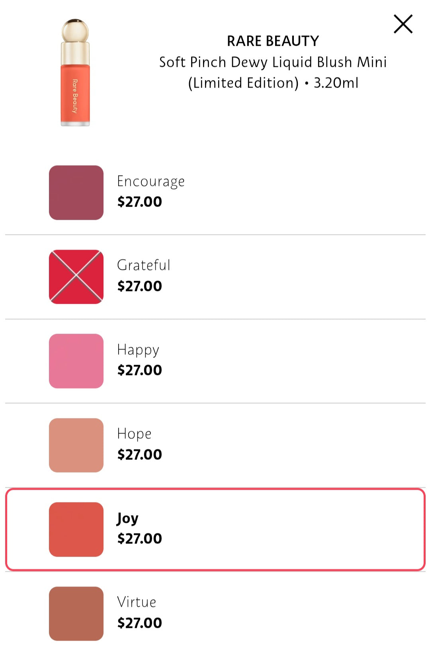Click the Joy coral swatch

pyautogui.click(x=76, y=529)
